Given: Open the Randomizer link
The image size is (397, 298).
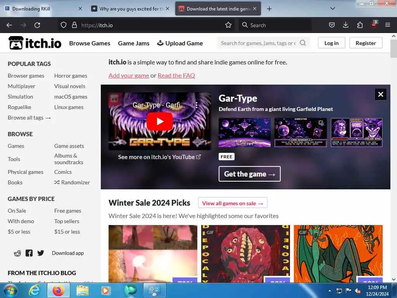Looking at the screenshot, I should click(72, 182).
